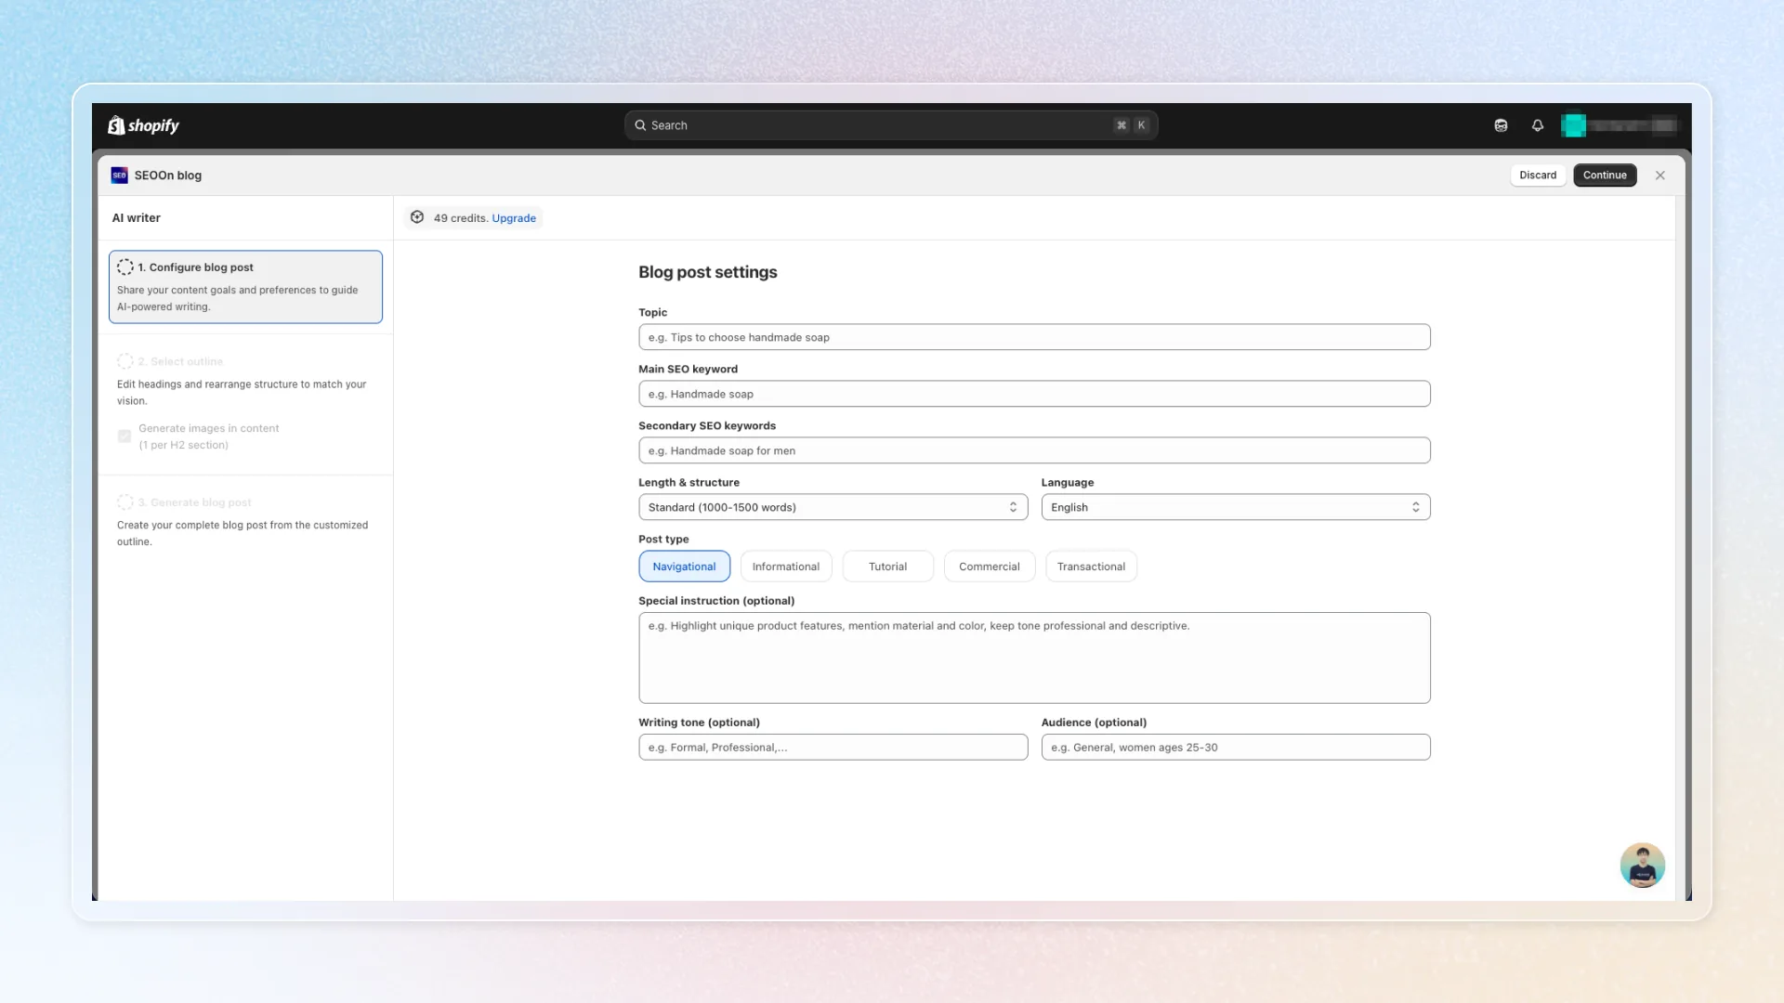Click the Blog post settings heading
This screenshot has height=1003, width=1784.
tap(708, 272)
